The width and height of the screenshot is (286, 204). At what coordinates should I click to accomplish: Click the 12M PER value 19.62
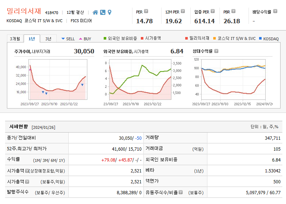[x=174, y=21]
